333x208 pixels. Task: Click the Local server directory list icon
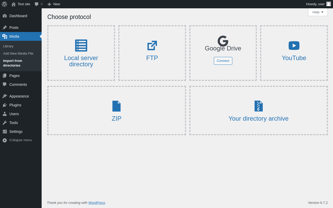click(x=81, y=45)
